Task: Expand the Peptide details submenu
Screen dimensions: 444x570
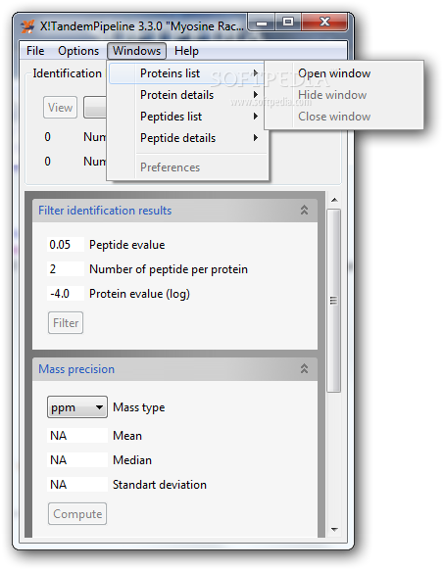Action: point(186,138)
